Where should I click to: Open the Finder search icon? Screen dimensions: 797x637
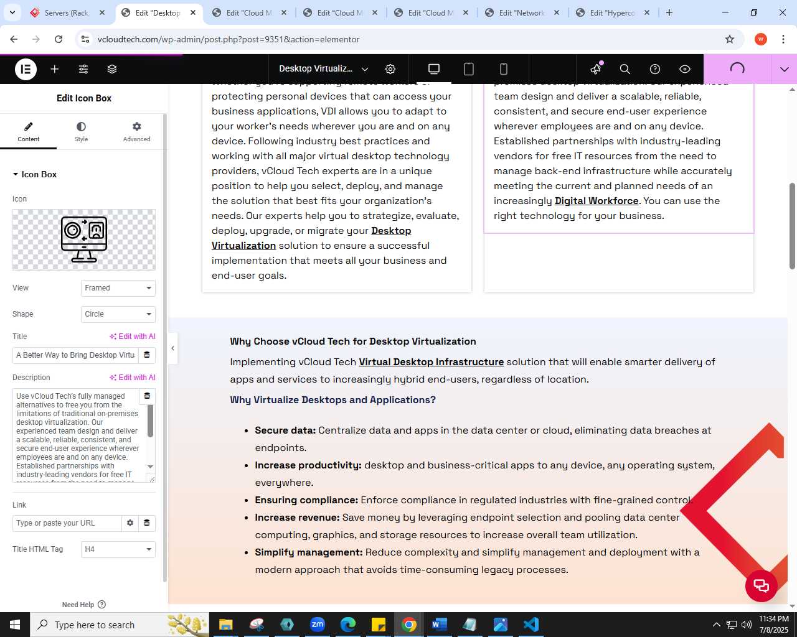pyautogui.click(x=625, y=69)
